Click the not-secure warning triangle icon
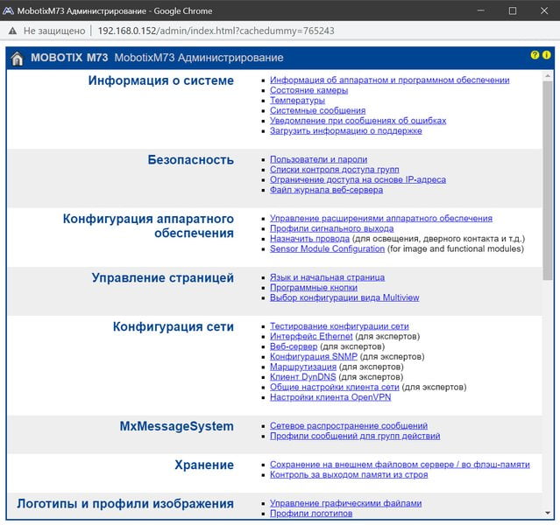Viewport: 560px width, 525px height. (12, 31)
